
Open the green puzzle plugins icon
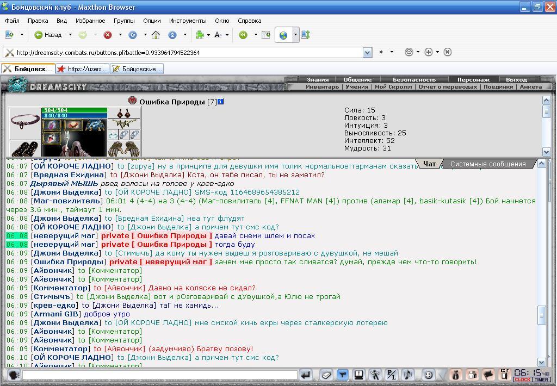tap(200, 35)
